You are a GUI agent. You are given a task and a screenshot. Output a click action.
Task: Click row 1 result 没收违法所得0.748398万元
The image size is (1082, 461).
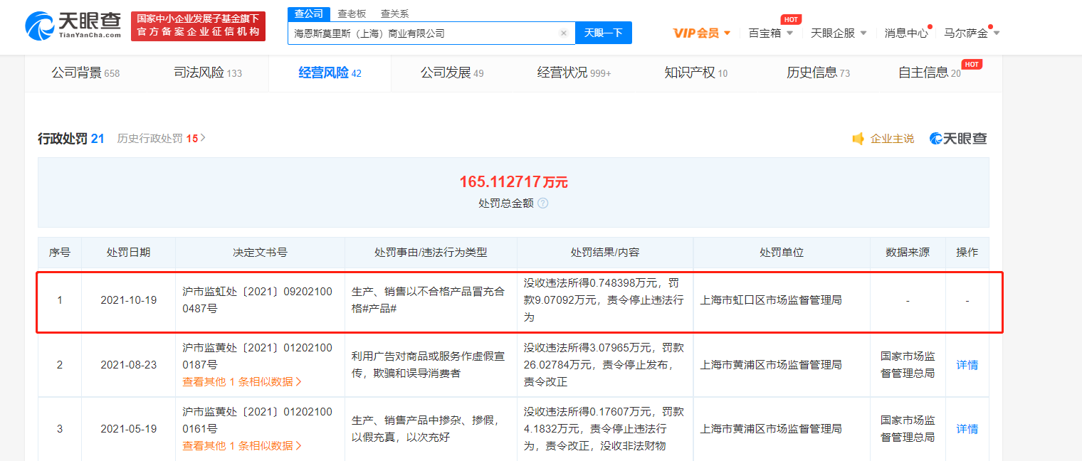point(604,300)
